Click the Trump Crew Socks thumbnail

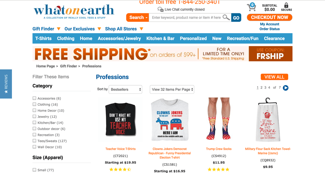tap(219, 119)
